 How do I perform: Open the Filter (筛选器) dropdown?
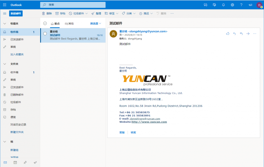95,23
